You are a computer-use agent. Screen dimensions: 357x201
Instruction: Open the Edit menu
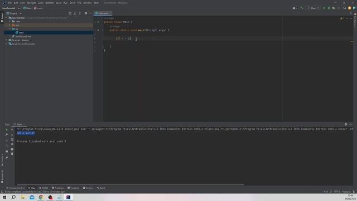16,3
